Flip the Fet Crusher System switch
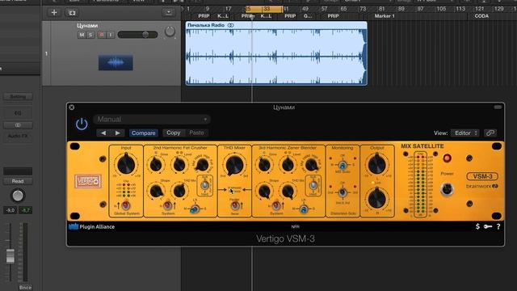 coord(167,205)
